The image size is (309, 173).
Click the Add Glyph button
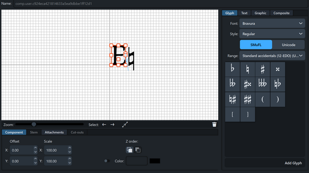[293, 163]
